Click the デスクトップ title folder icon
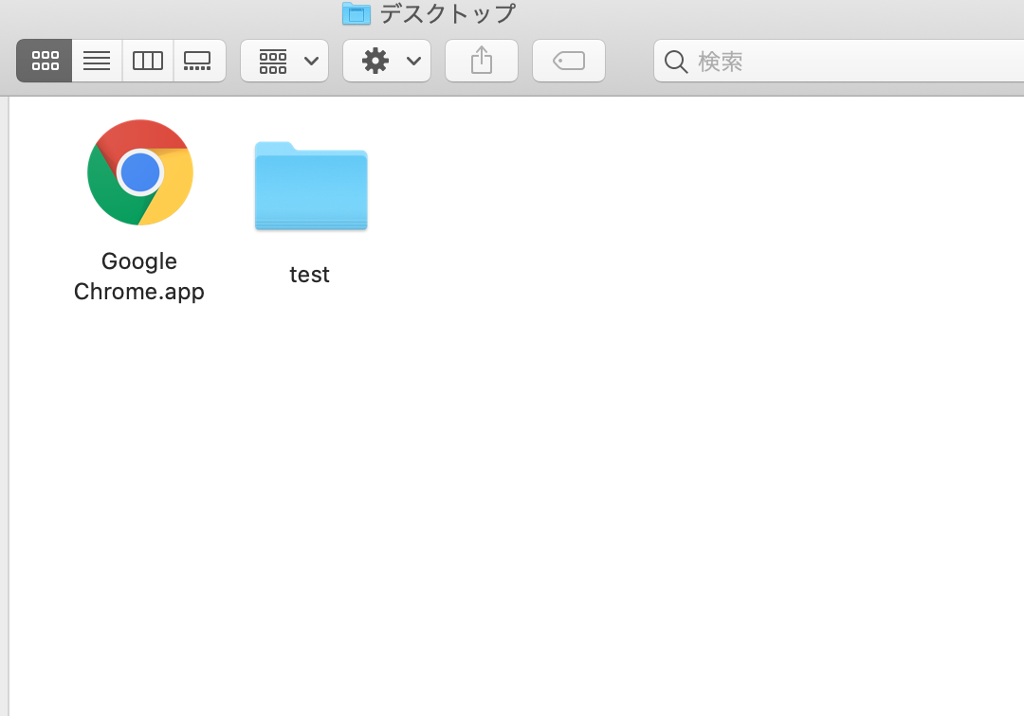This screenshot has width=1024, height=716. pos(357,13)
